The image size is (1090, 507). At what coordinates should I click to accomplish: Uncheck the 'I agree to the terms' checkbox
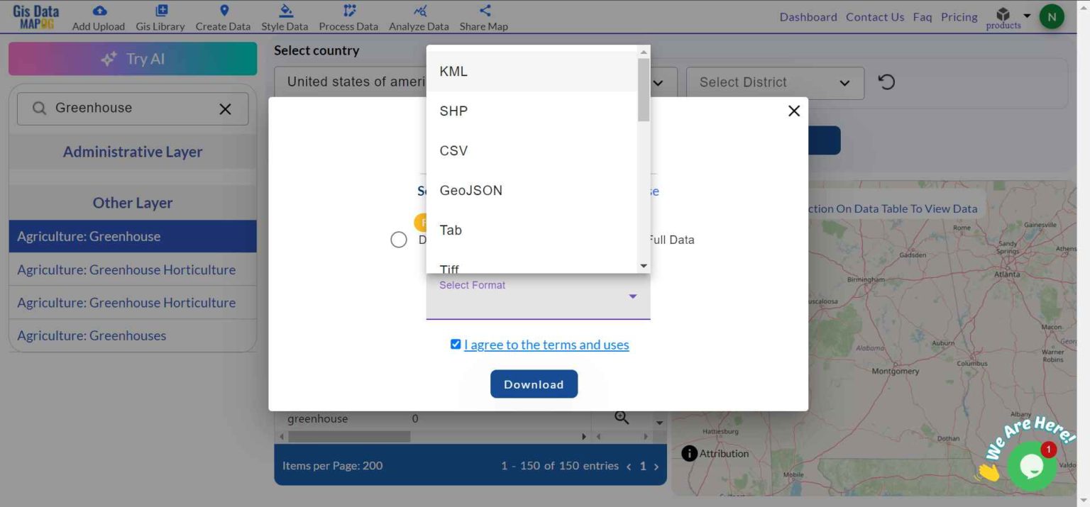click(455, 344)
